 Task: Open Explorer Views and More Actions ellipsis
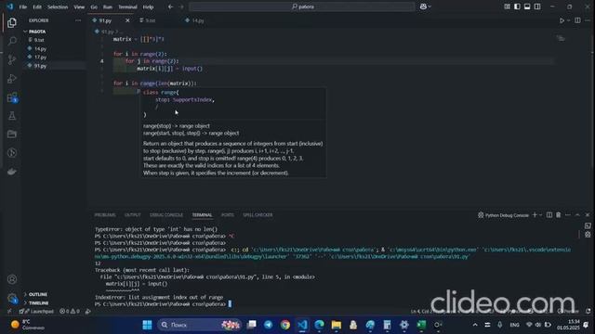(x=78, y=20)
